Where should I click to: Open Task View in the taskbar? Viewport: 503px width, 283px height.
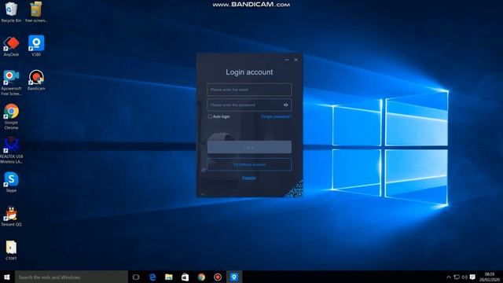[x=136, y=277]
